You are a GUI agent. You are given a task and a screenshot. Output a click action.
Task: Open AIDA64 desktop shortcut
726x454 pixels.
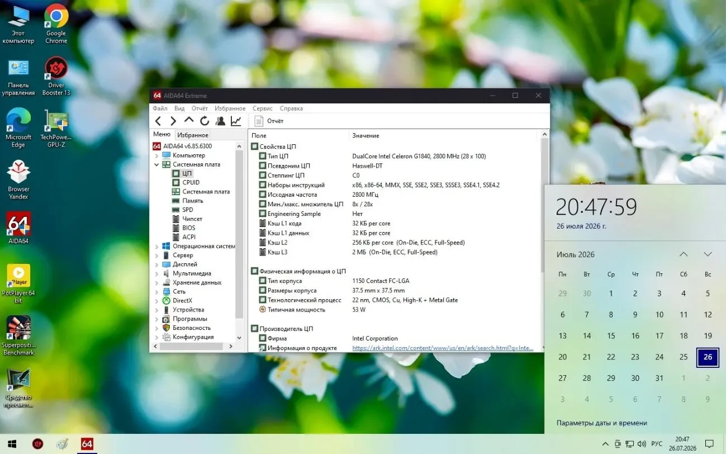click(18, 228)
